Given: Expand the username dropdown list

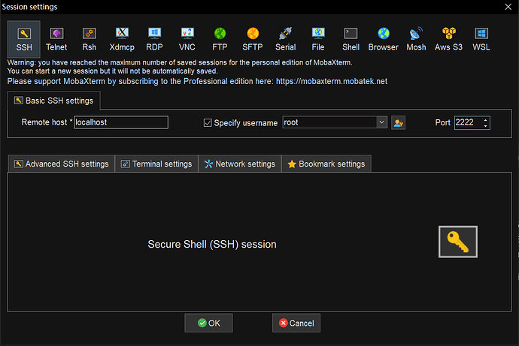Looking at the screenshot, I should [381, 123].
